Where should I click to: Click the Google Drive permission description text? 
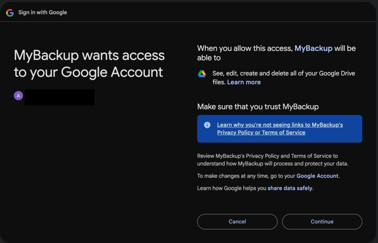284,78
